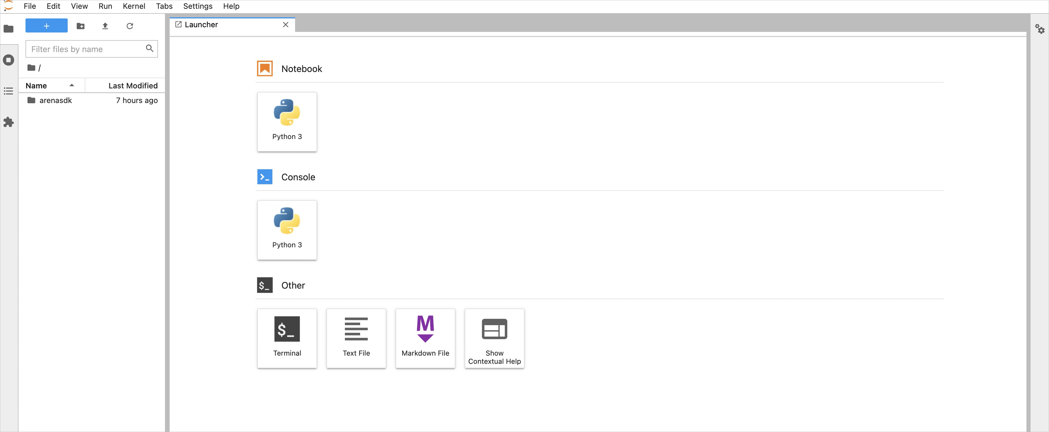Image resolution: width=1049 pixels, height=432 pixels.
Task: Open the arenasdk folder
Action: click(x=55, y=100)
